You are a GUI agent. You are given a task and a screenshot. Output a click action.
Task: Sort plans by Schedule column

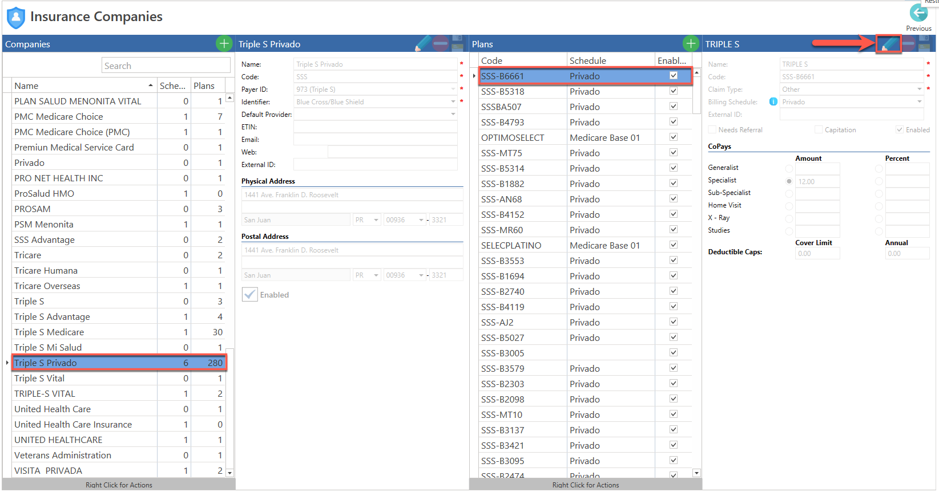point(611,60)
